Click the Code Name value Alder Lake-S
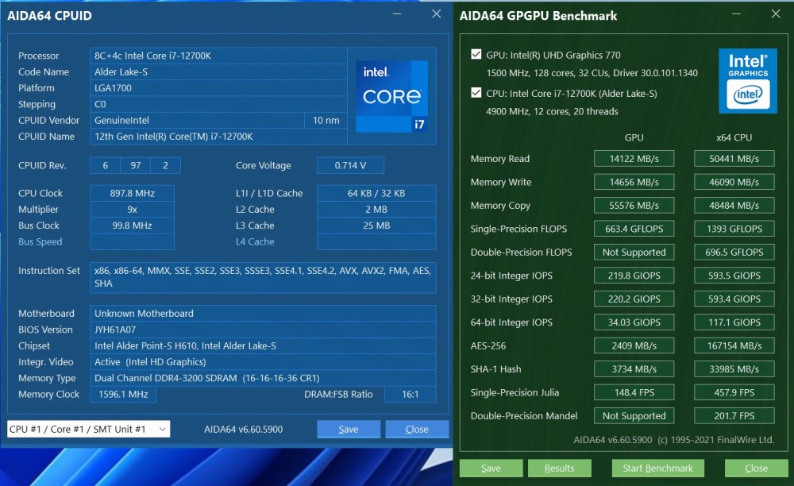Viewport: 794px width, 486px height. 218,72
